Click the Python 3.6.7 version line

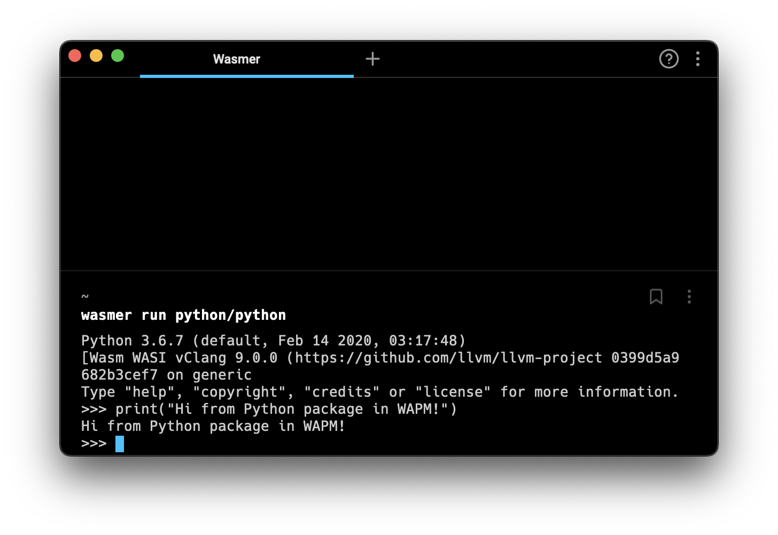point(273,341)
